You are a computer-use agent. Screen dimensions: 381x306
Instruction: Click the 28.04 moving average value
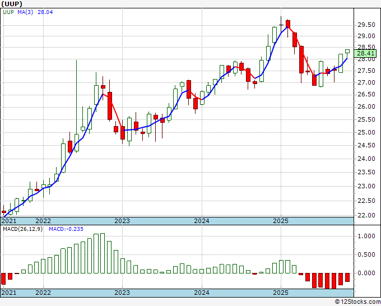click(x=45, y=12)
